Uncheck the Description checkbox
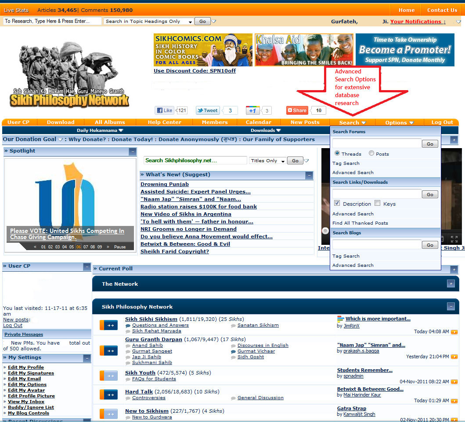 [x=337, y=203]
